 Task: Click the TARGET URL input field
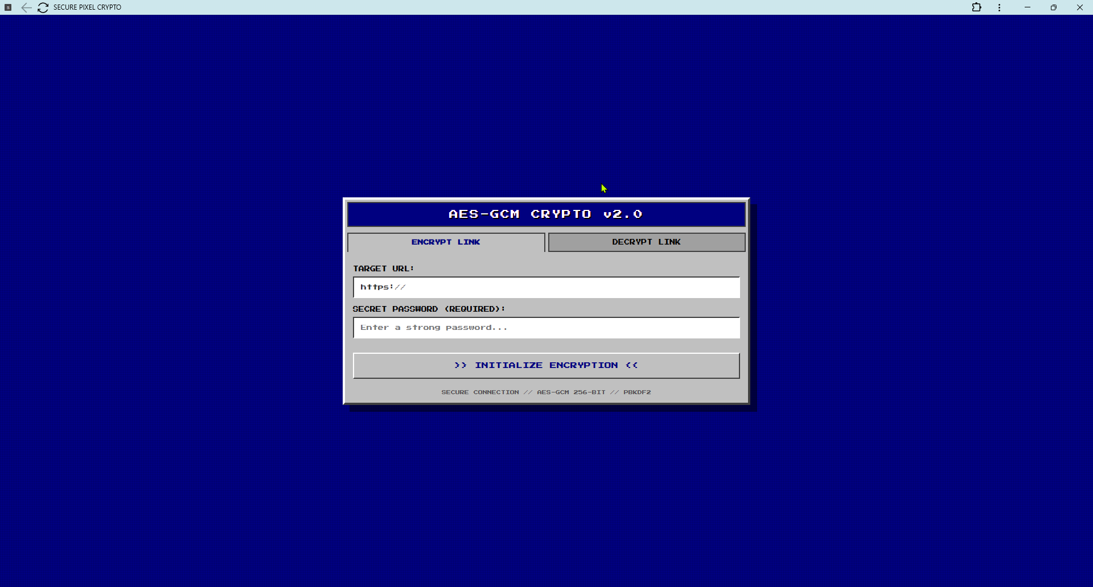click(546, 287)
